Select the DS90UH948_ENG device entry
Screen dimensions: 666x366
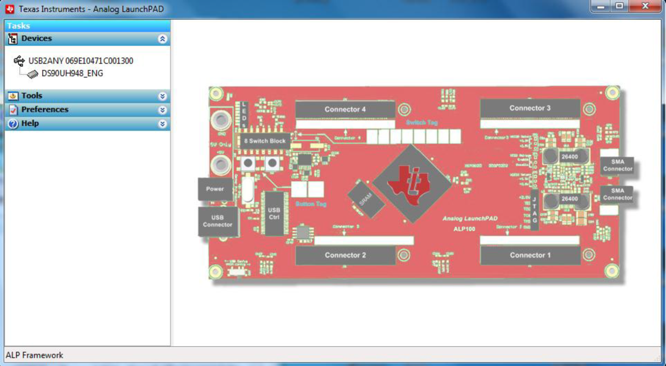coord(71,73)
